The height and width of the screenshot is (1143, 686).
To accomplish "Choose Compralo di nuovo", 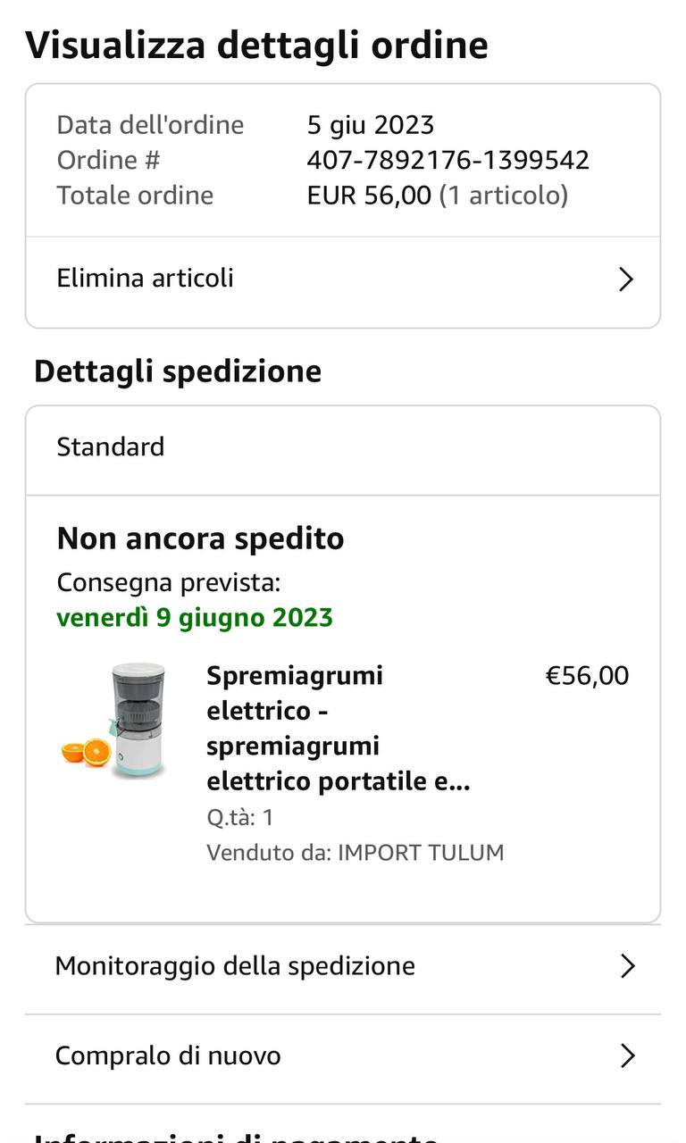I will pyautogui.click(x=168, y=1055).
